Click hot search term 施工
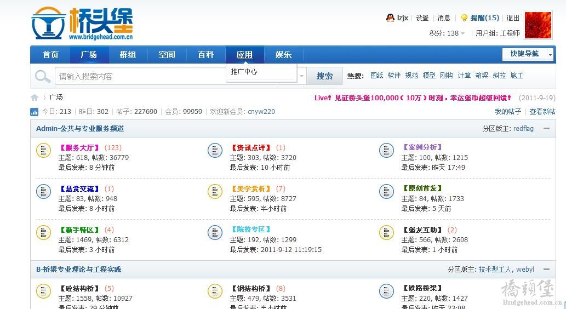This screenshot has height=309, width=566. (517, 76)
